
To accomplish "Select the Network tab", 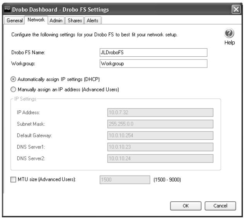I will pyautogui.click(x=36, y=20).
